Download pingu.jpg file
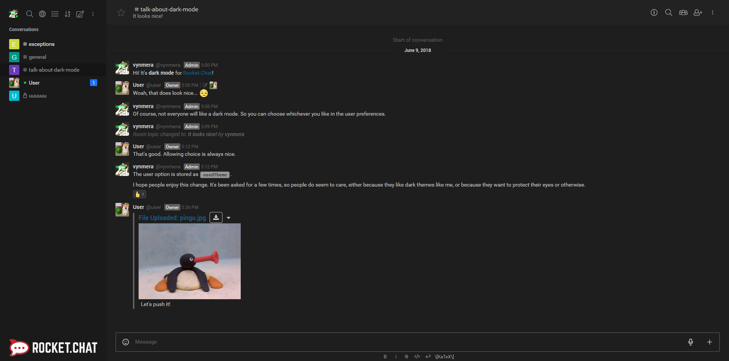 (216, 217)
